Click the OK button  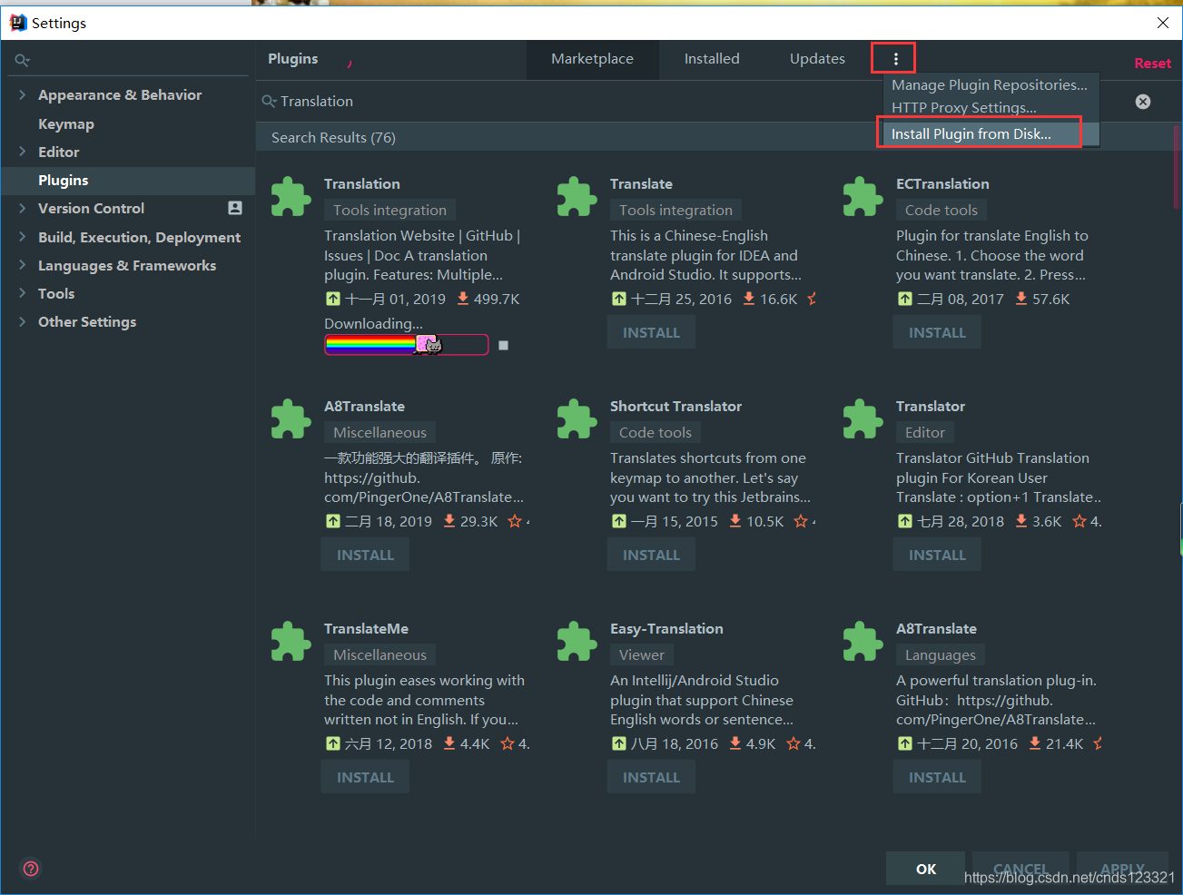pos(926,869)
